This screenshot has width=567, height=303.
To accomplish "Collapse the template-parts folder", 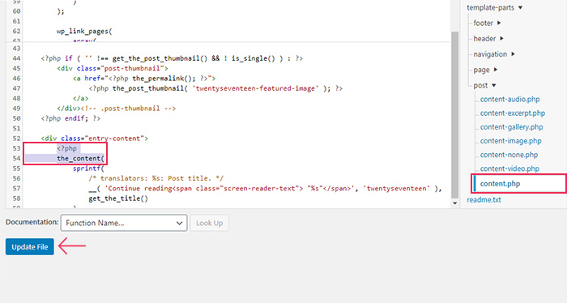I will tap(494, 7).
